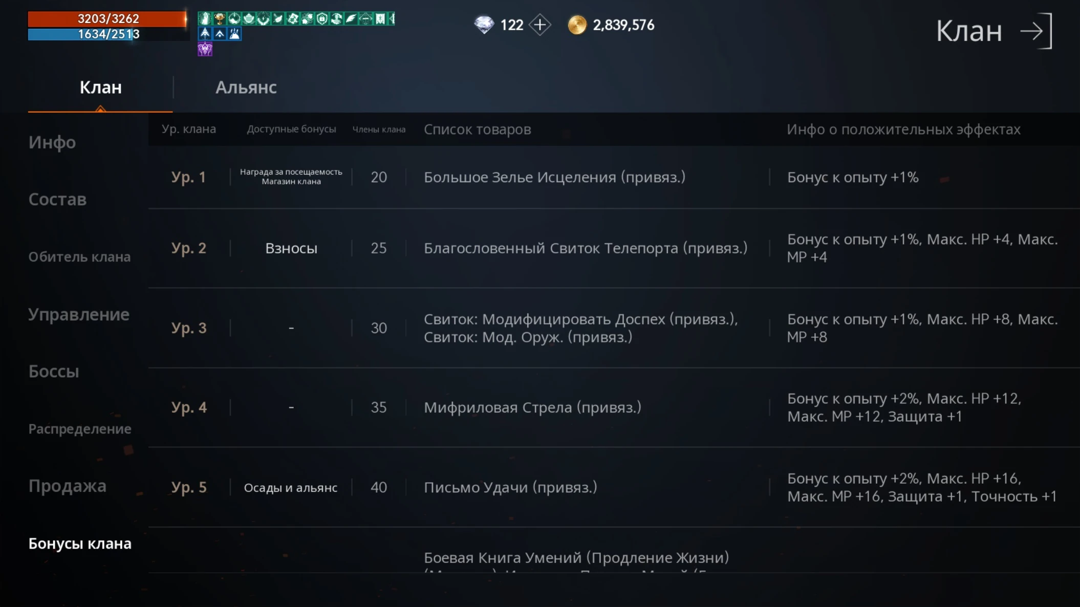Go to Обитель клана

pyautogui.click(x=79, y=257)
